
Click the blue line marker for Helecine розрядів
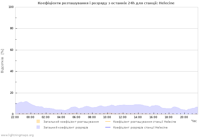click(x=108, y=127)
